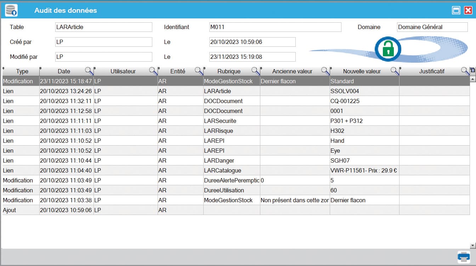Click the green padlock lock icon

point(389,49)
